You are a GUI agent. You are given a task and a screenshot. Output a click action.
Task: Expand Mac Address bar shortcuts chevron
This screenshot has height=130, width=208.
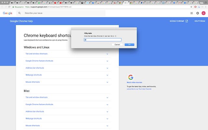point(107,111)
